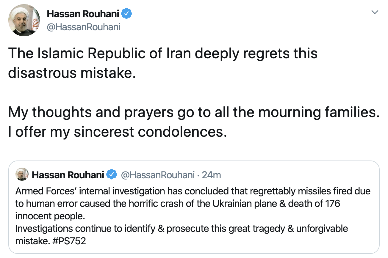Click the 24m timestamp of the quoted tweet
Screen dimensions: 388x258
tap(211, 175)
